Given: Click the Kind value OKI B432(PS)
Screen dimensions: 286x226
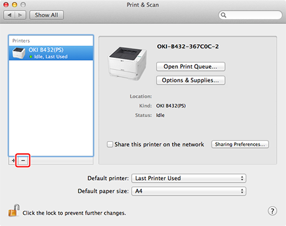Looking at the screenshot, I should coord(171,106).
